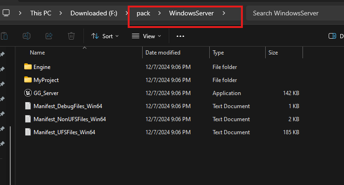Viewport: 344px width, 185px height.
Task: Click the PC monitor icon in address bar
Action: (x=6, y=13)
